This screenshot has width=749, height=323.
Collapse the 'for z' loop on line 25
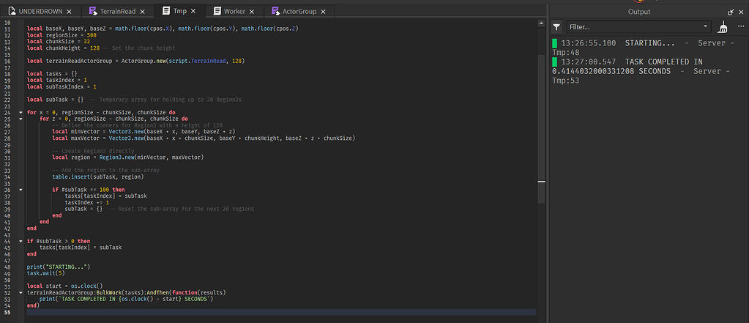tap(20, 118)
